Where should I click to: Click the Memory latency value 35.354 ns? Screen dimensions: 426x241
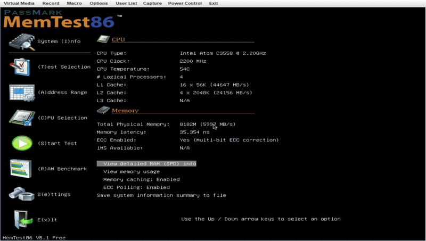point(194,132)
